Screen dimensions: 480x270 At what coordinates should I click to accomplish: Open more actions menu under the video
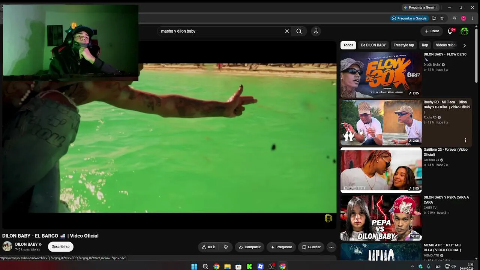(331, 247)
